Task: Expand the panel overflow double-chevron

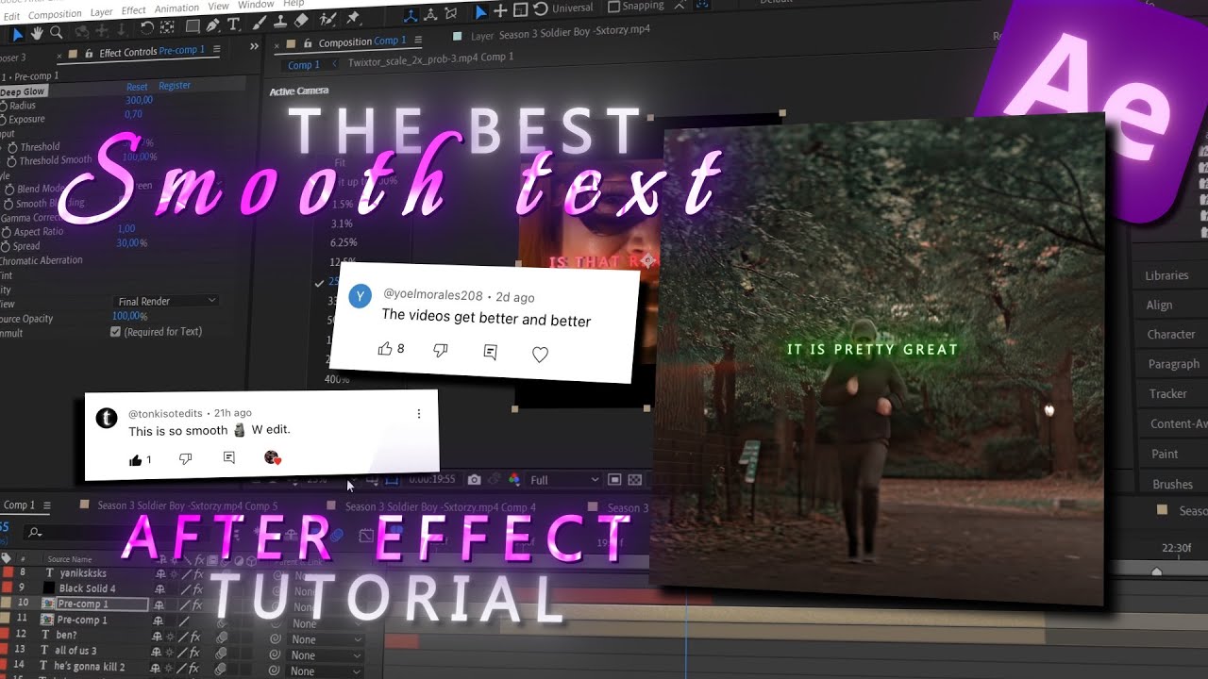Action: coord(254,46)
